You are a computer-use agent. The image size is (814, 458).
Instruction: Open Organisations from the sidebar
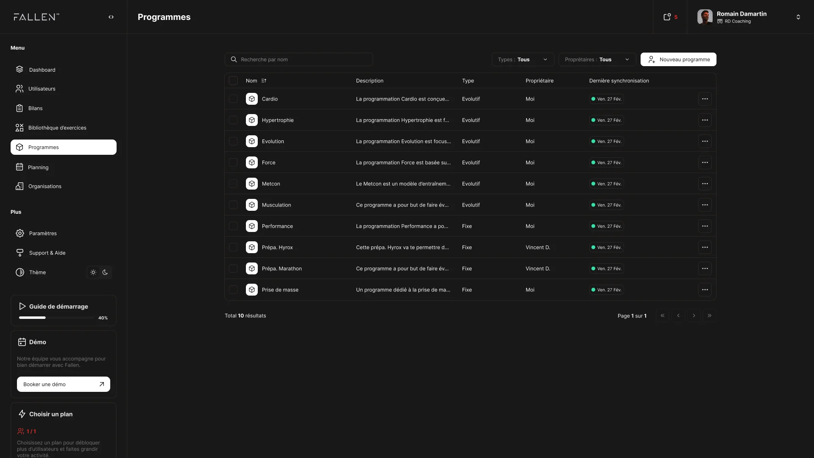tap(64, 186)
